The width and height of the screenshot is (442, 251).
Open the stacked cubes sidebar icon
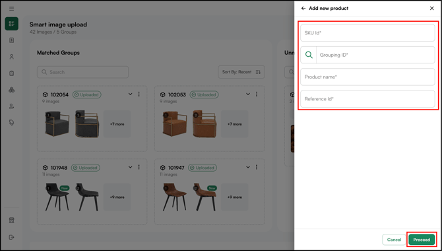pyautogui.click(x=12, y=90)
